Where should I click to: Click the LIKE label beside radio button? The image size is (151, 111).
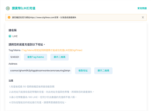coord(15,36)
